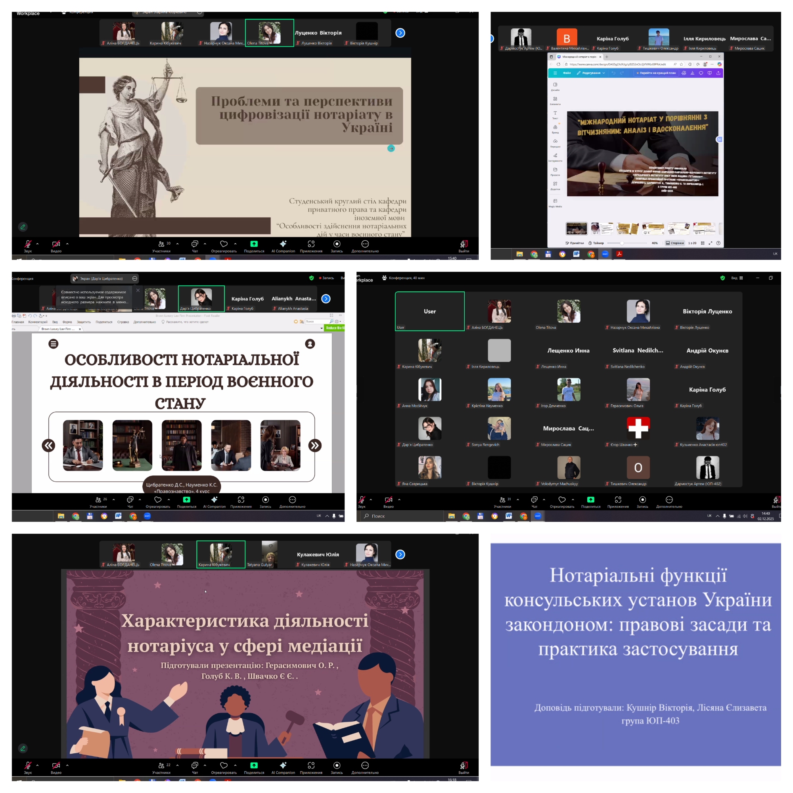Open the Проєкти folder icon in Canva
The width and height of the screenshot is (793, 793).
point(555,170)
